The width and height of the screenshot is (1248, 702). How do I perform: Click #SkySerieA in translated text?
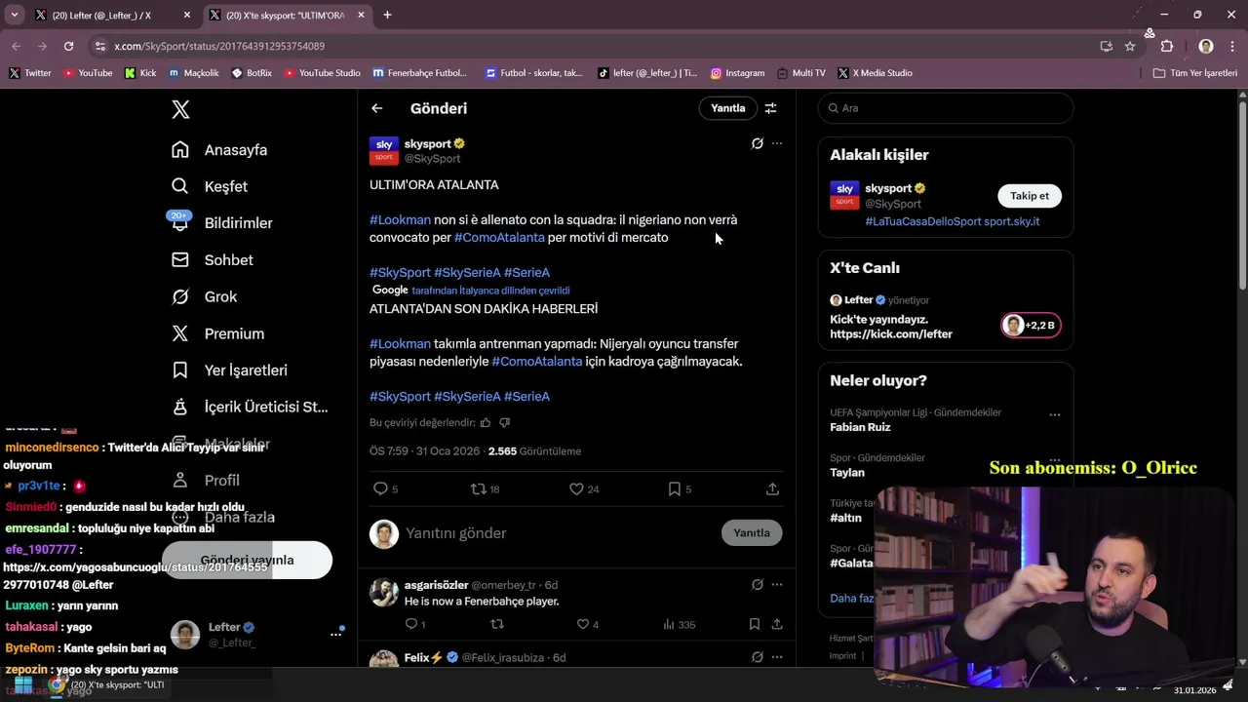click(467, 397)
